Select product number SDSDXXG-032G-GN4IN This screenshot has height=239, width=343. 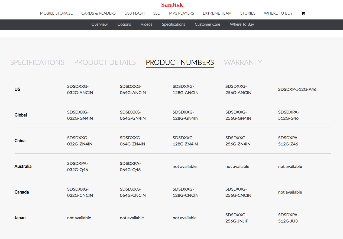[80, 115]
